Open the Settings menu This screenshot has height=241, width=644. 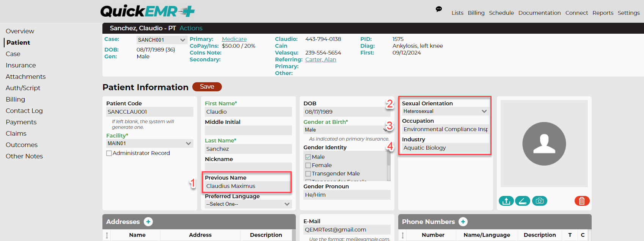tap(628, 13)
